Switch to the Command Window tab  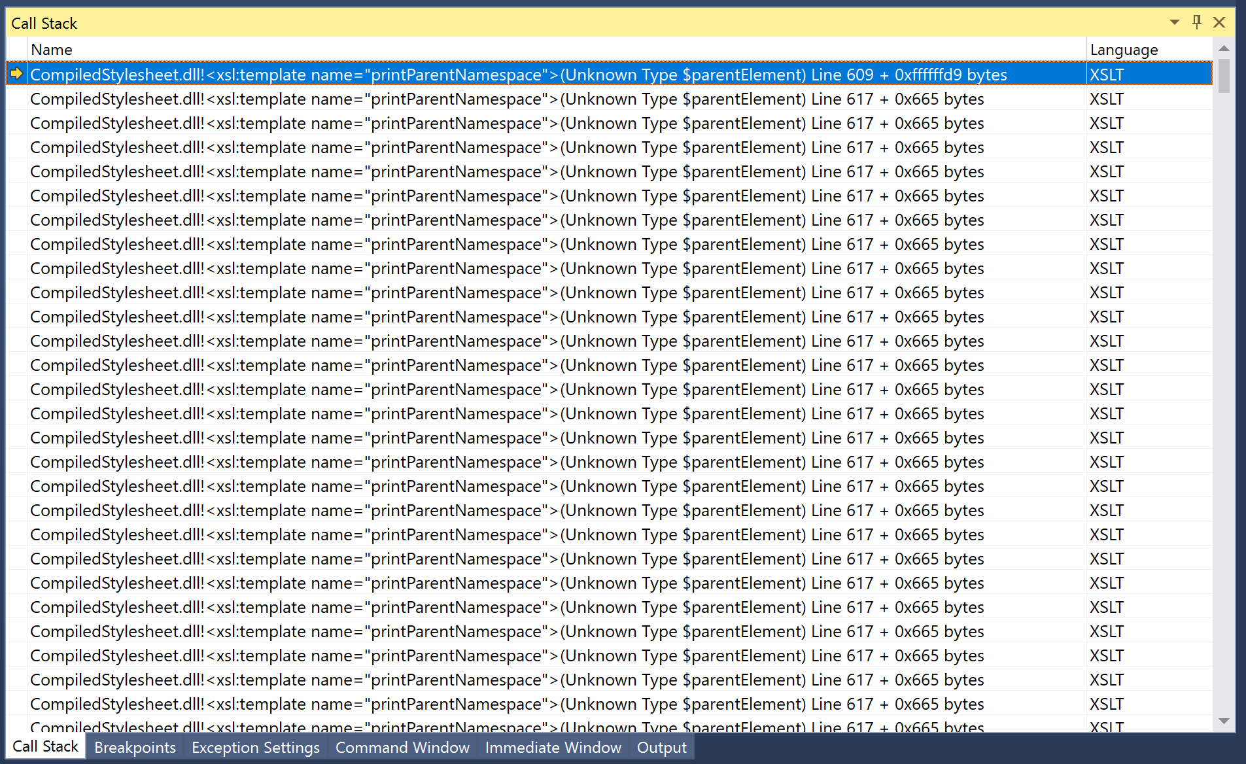tap(402, 747)
